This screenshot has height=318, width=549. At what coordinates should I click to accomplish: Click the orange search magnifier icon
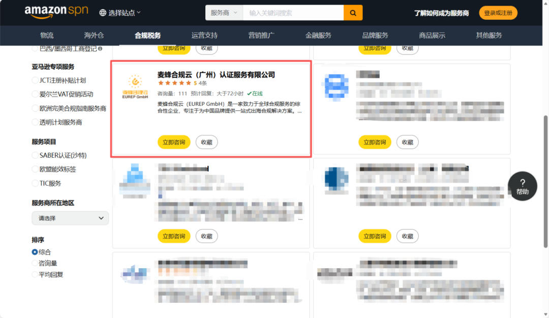pos(353,12)
